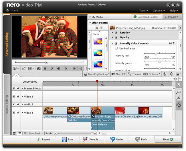186x151 pixels.
Task: Toggle Intensify Color Channels effect on or off
Action: pyautogui.click(x=116, y=43)
